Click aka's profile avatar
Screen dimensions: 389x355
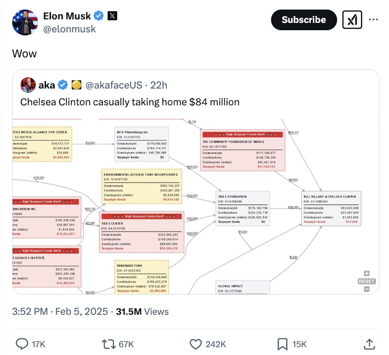[28, 85]
